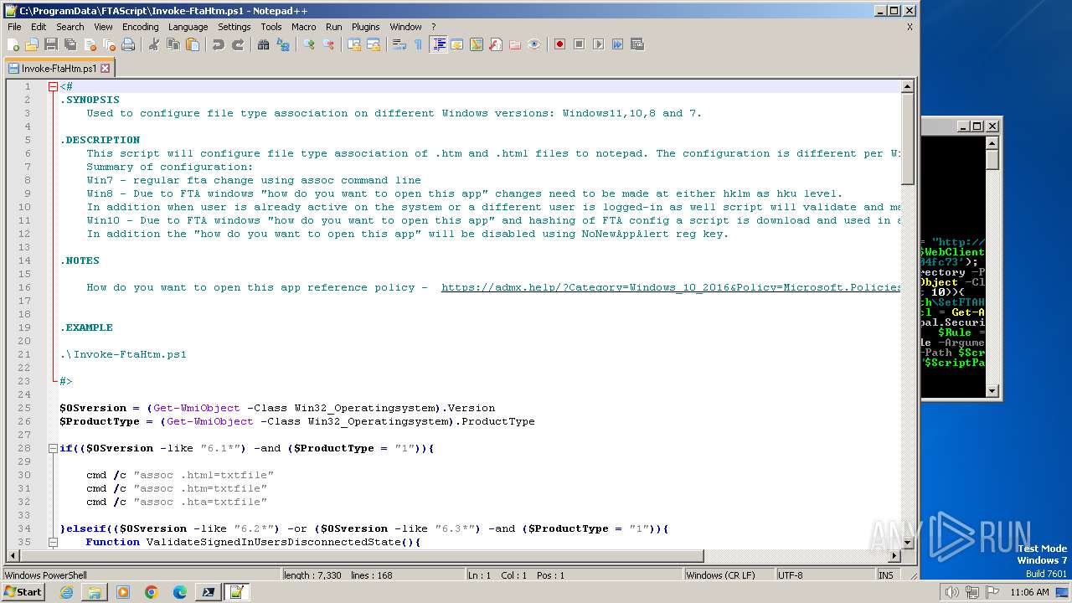Click the Copy toolbar icon
1072x603 pixels.
pos(173,44)
